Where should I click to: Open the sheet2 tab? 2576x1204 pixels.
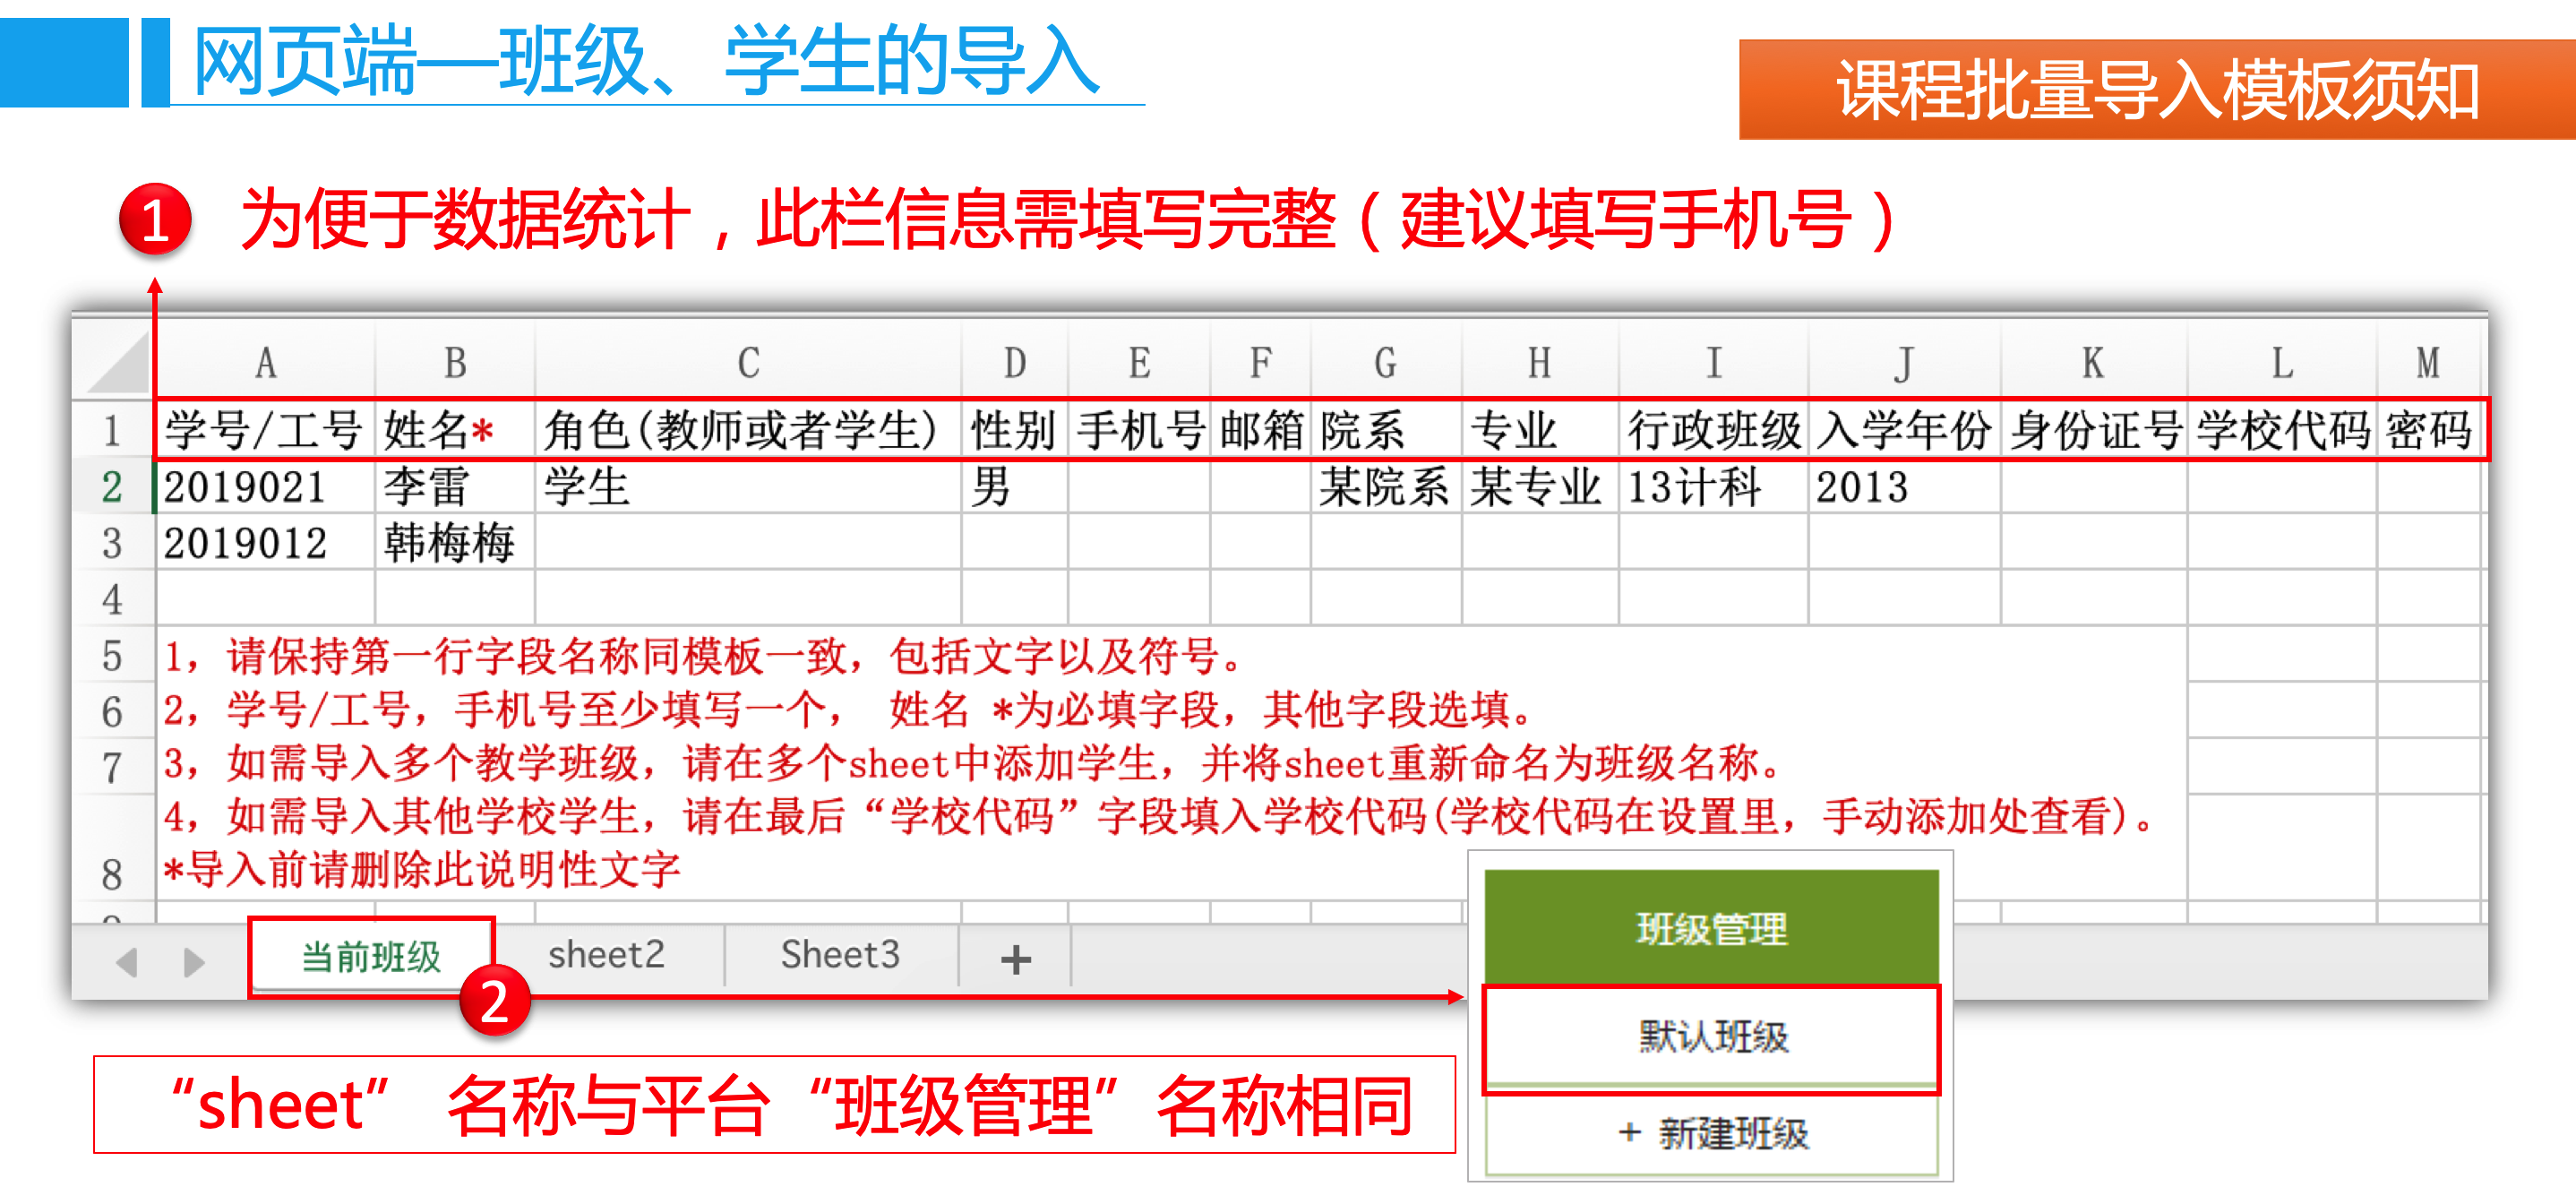click(x=606, y=955)
